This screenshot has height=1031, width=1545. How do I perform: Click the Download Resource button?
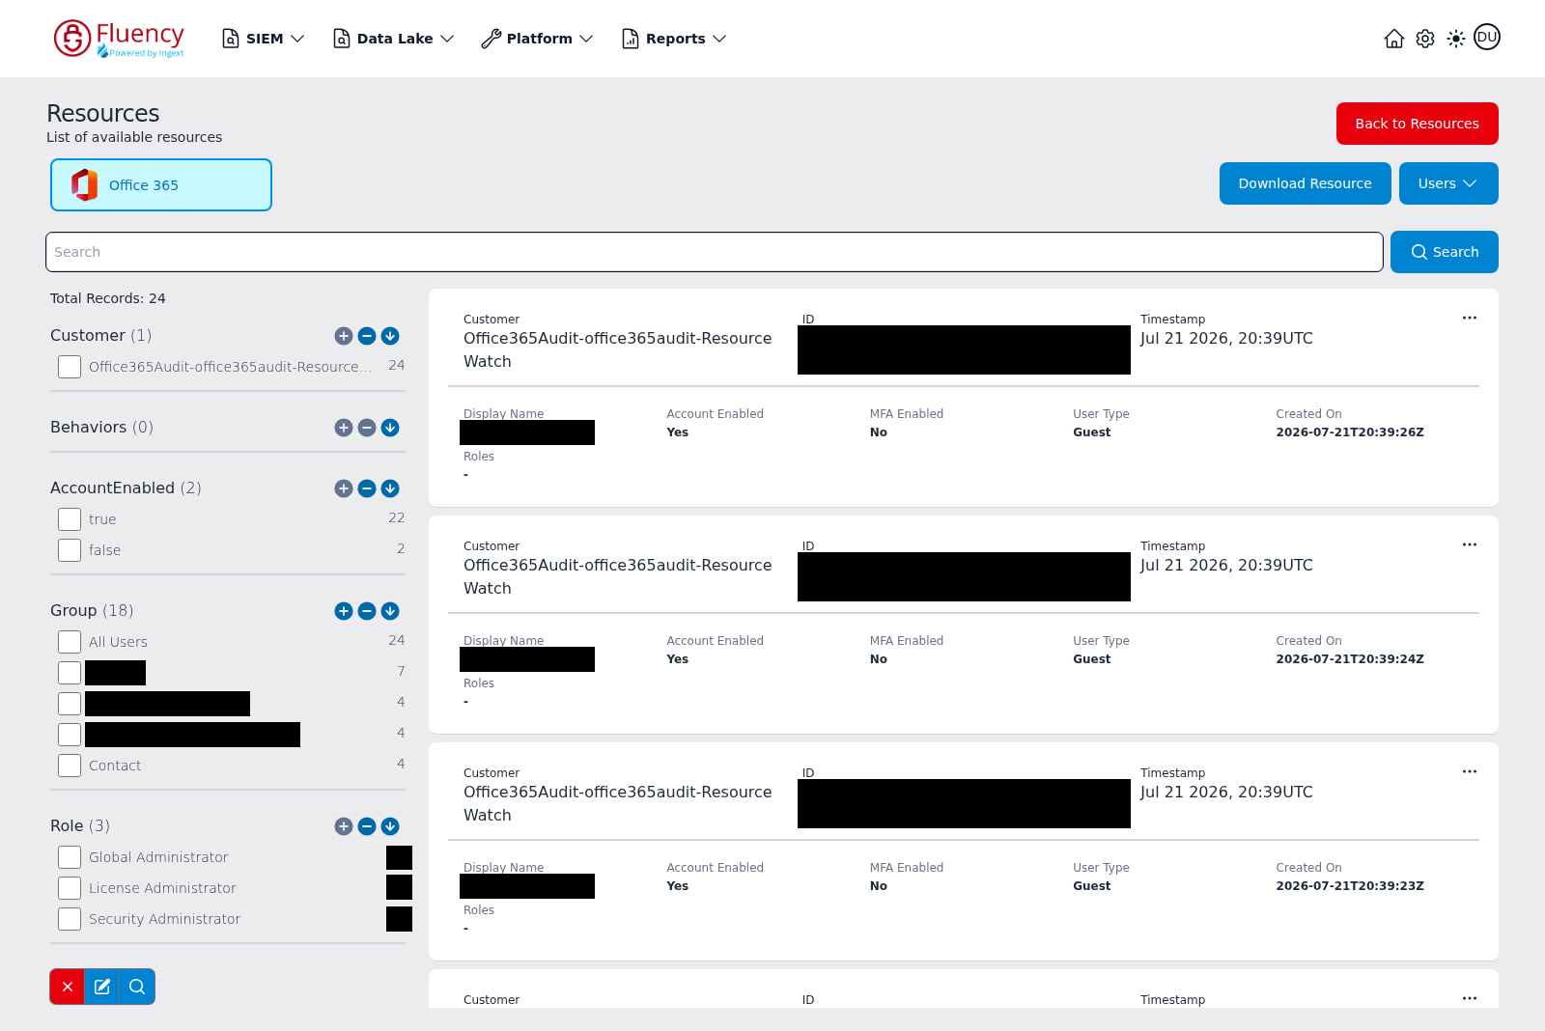coord(1305,183)
